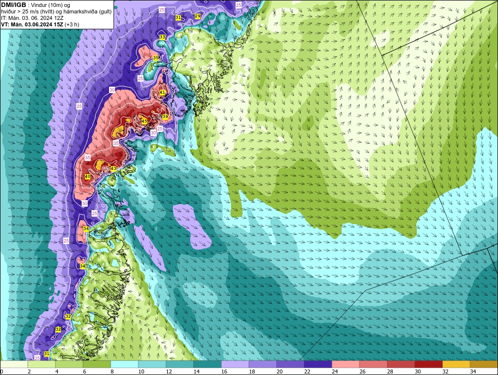The image size is (498, 375).
Task: Click title text 'DMI/IGB : Vindur (10m) og'
Action: pyautogui.click(x=36, y=5)
